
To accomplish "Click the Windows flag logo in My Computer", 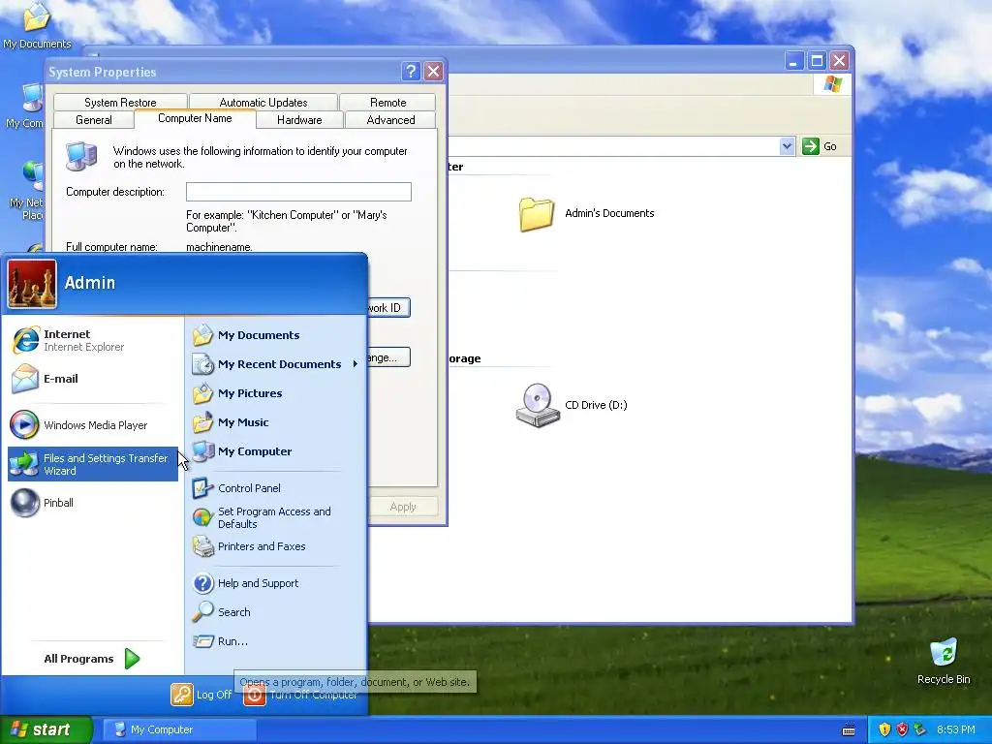I will pyautogui.click(x=832, y=84).
